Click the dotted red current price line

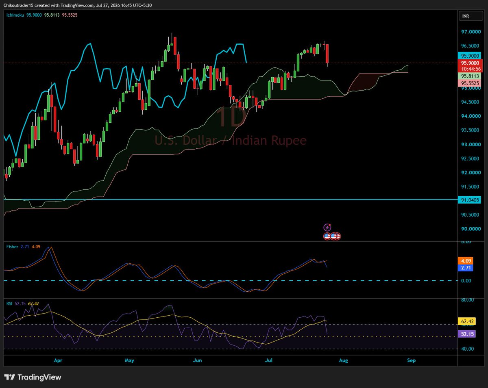(230, 63)
